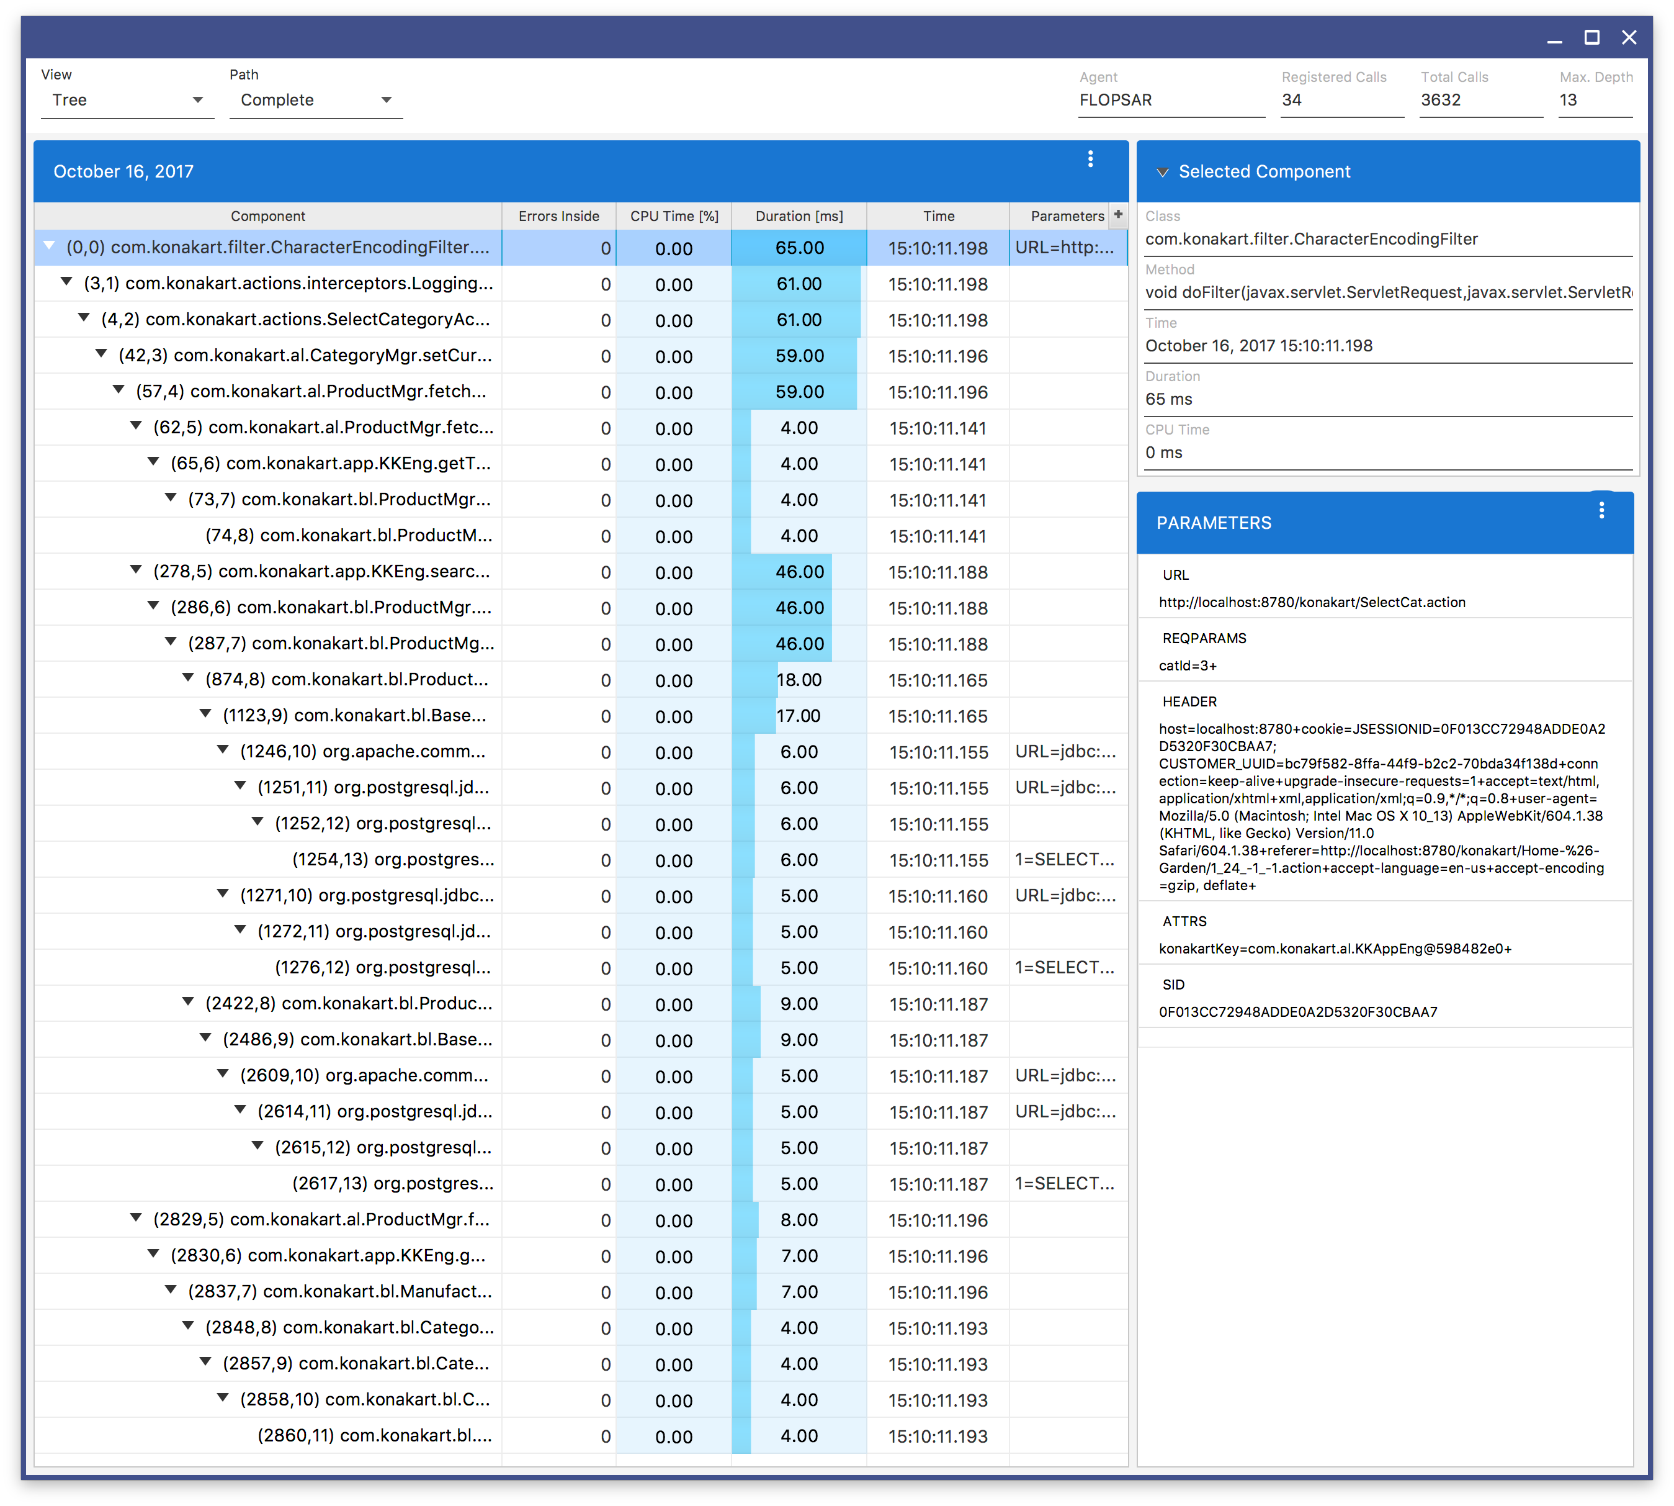The width and height of the screenshot is (1674, 1506).
Task: Click the October 16, 2017 panel title
Action: (123, 171)
